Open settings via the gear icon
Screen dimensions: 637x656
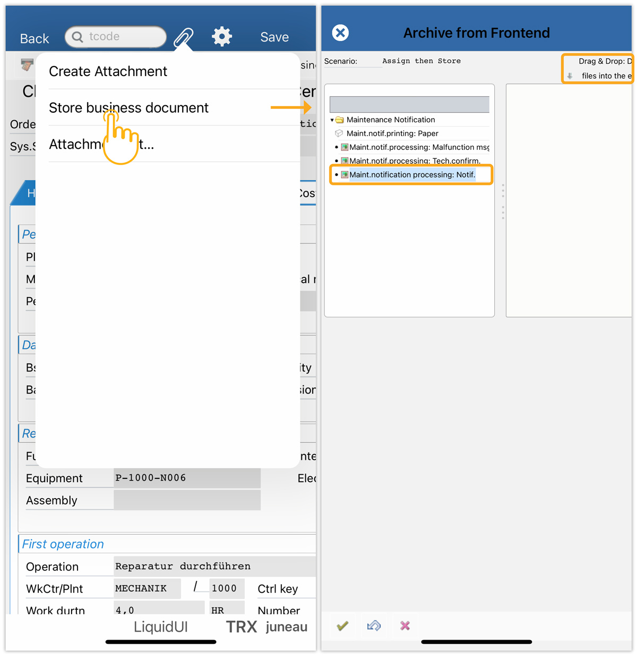[222, 37]
